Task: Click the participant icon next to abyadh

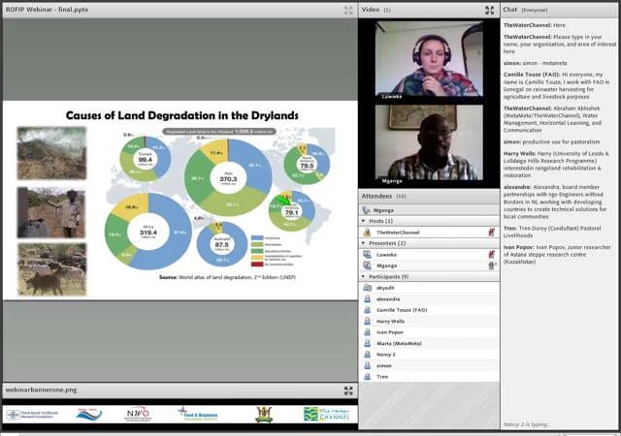Action: tap(367, 288)
